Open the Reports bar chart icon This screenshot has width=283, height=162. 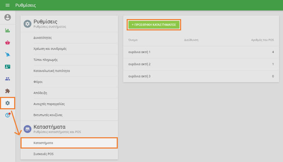tap(7, 30)
